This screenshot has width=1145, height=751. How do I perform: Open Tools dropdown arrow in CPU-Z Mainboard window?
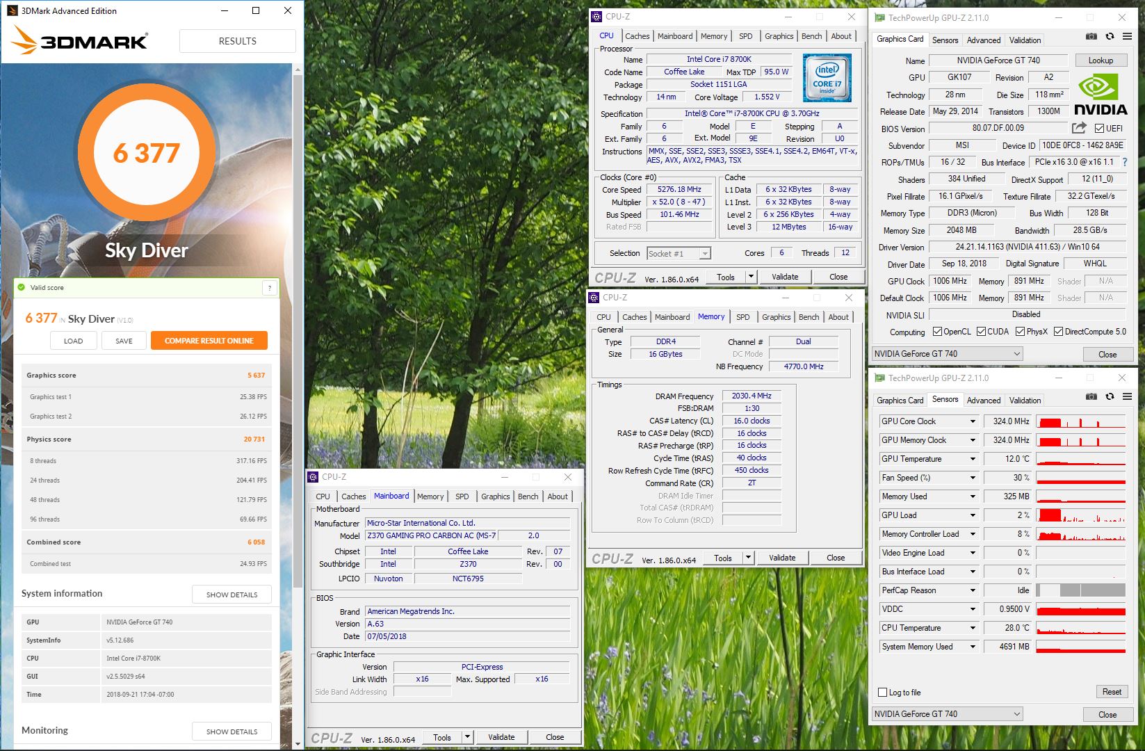pos(467,737)
